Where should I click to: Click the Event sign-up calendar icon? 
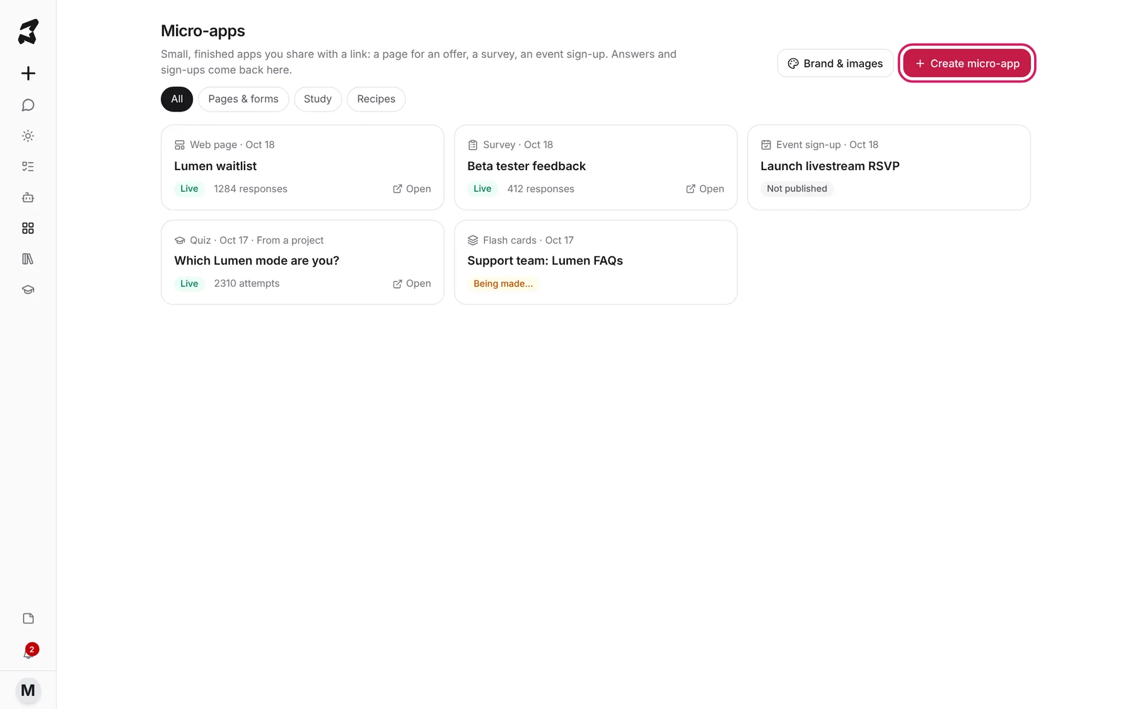(766, 145)
